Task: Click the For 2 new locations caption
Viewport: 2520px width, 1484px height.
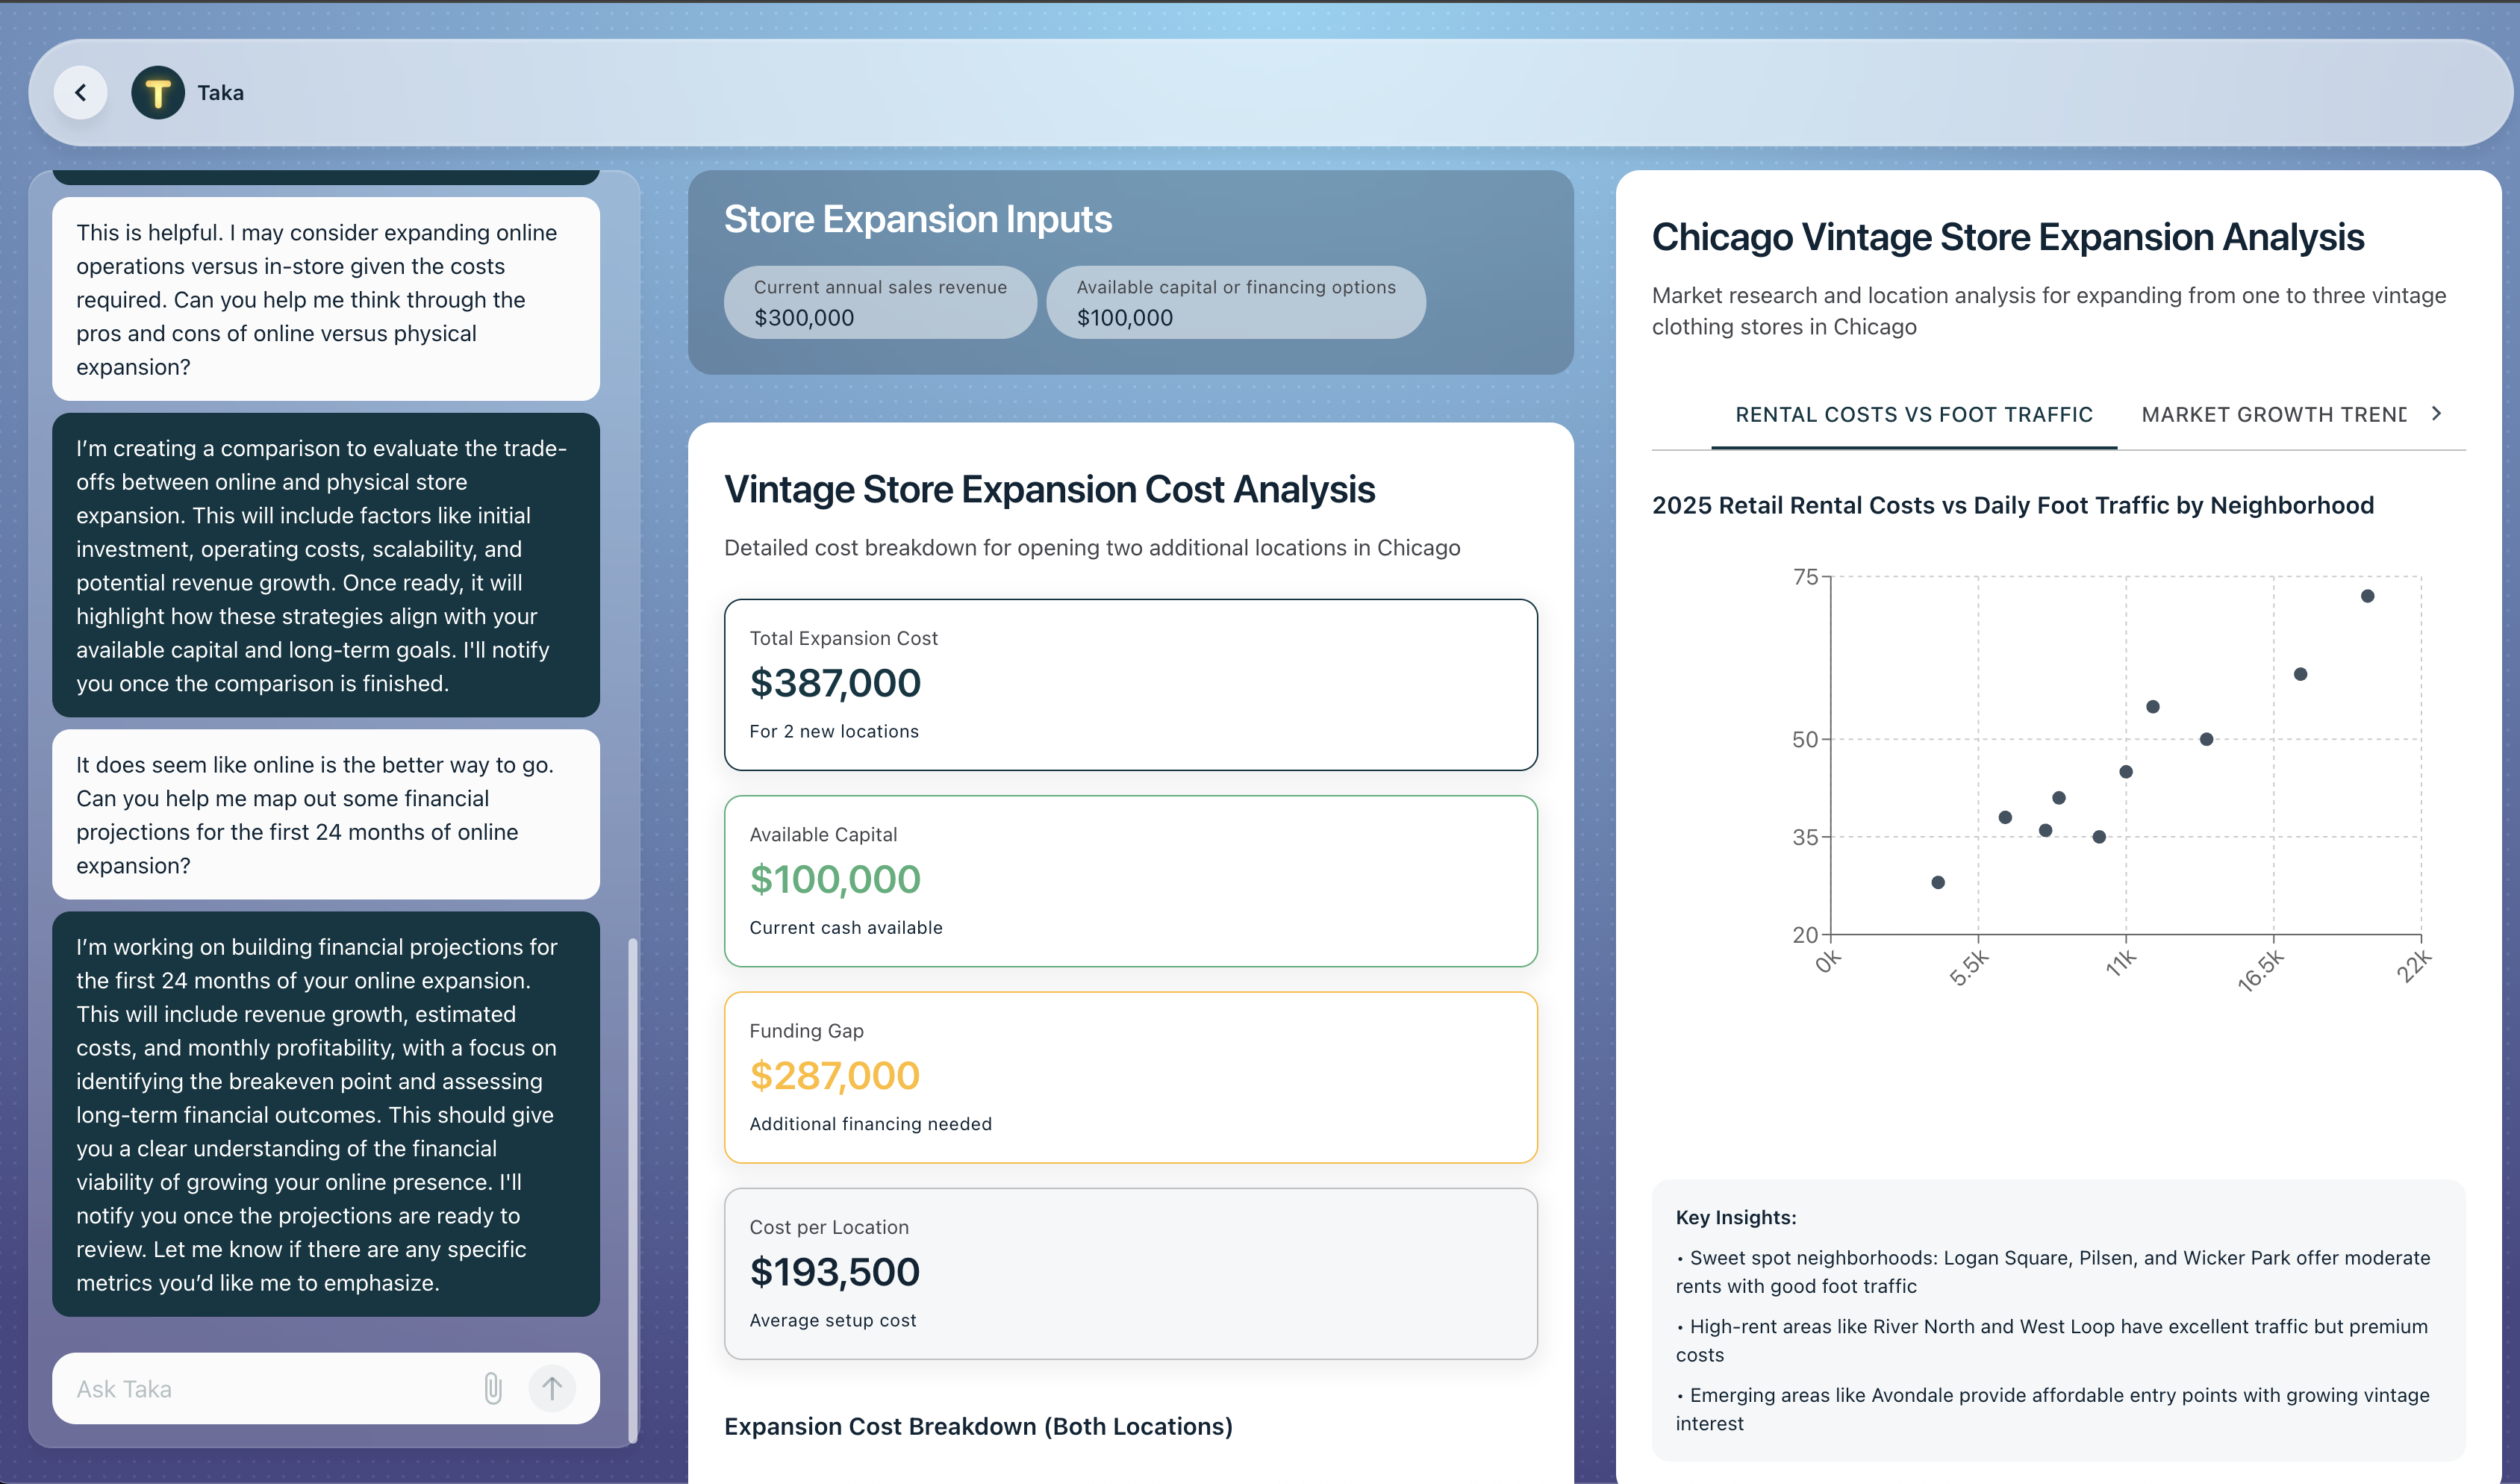Action: point(834,731)
